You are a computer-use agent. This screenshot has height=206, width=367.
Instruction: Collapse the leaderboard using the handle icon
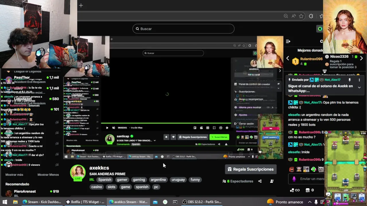pyautogui.click(x=325, y=71)
